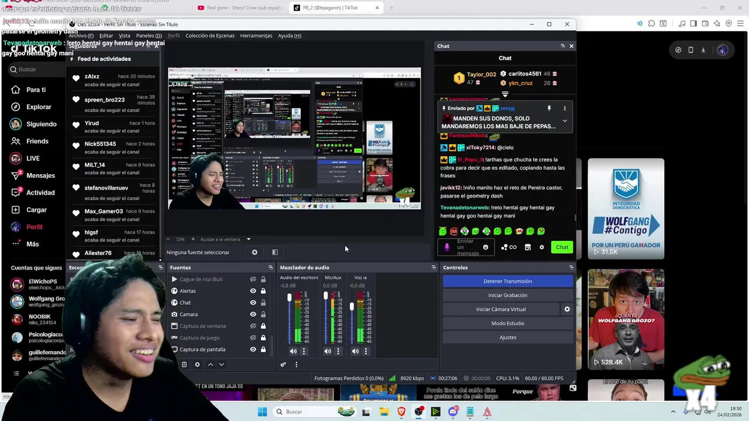Screen dimensions: 749x421
Task: Open advanced audio properties gears icon
Action: coord(283,365)
